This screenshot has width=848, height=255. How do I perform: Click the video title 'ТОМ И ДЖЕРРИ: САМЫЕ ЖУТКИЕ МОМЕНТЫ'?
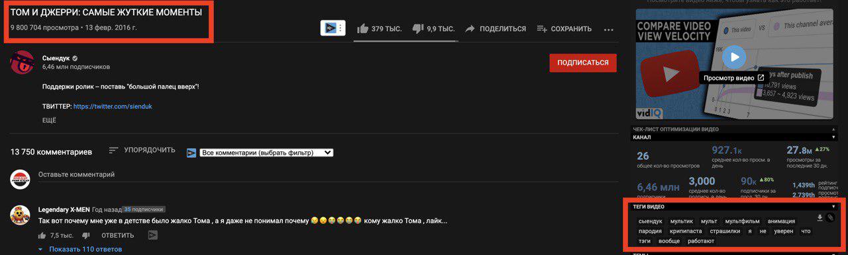107,13
